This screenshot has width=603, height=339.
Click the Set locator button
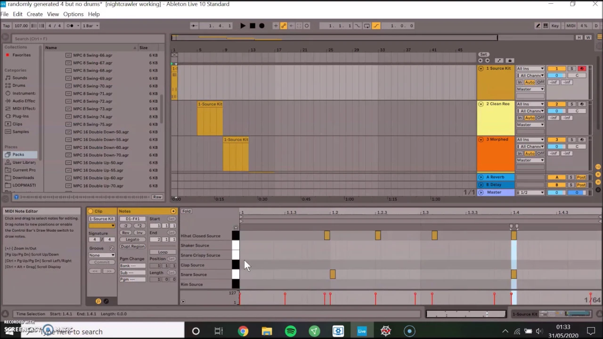pyautogui.click(x=483, y=55)
